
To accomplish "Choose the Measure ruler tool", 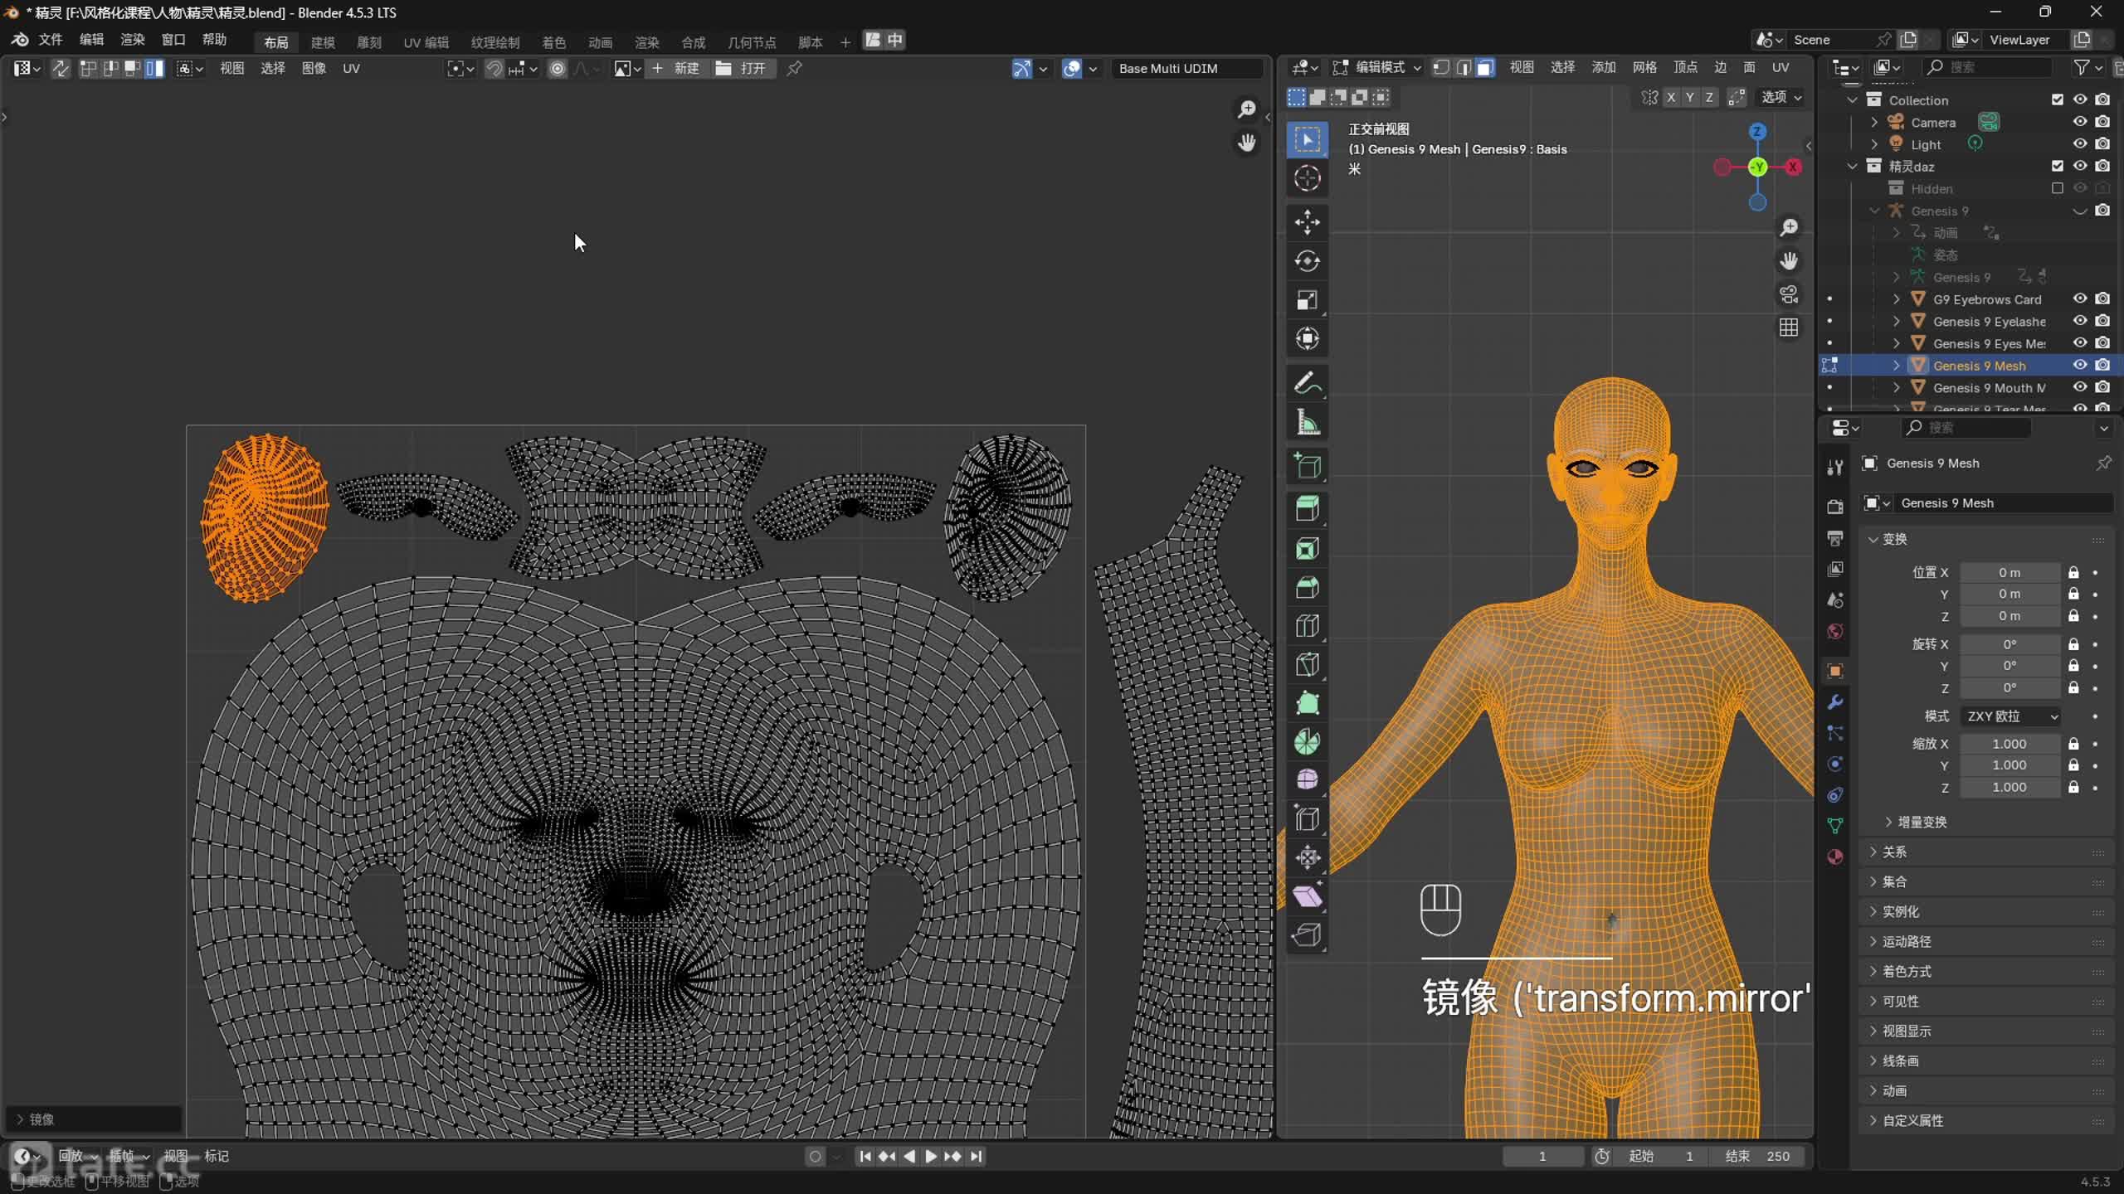I will point(1307,423).
